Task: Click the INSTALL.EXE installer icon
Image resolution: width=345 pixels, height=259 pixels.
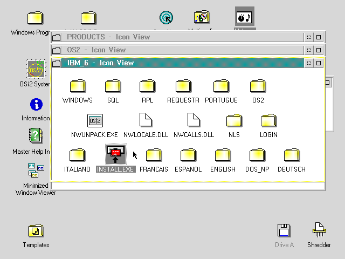Action: click(116, 154)
